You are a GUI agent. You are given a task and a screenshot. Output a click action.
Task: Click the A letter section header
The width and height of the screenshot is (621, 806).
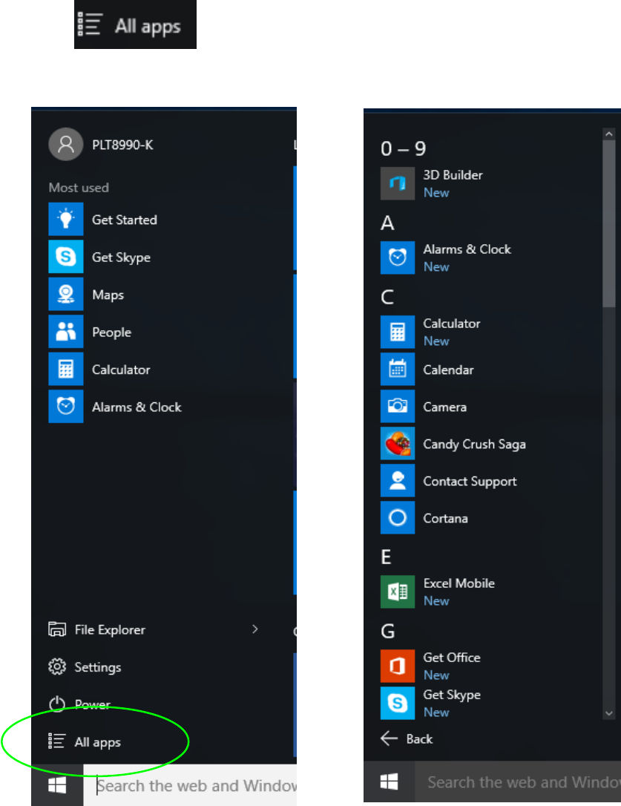(387, 223)
